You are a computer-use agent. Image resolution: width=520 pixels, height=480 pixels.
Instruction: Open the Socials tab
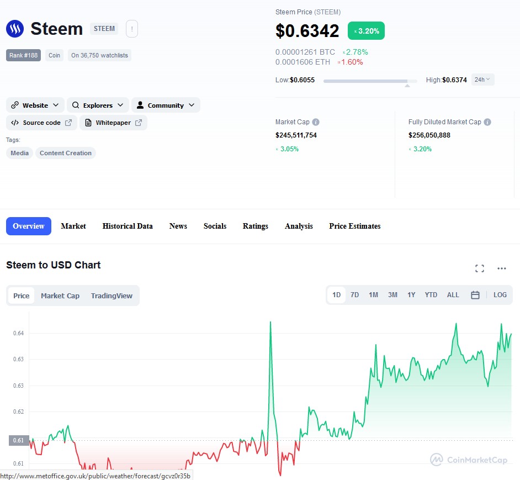point(215,226)
